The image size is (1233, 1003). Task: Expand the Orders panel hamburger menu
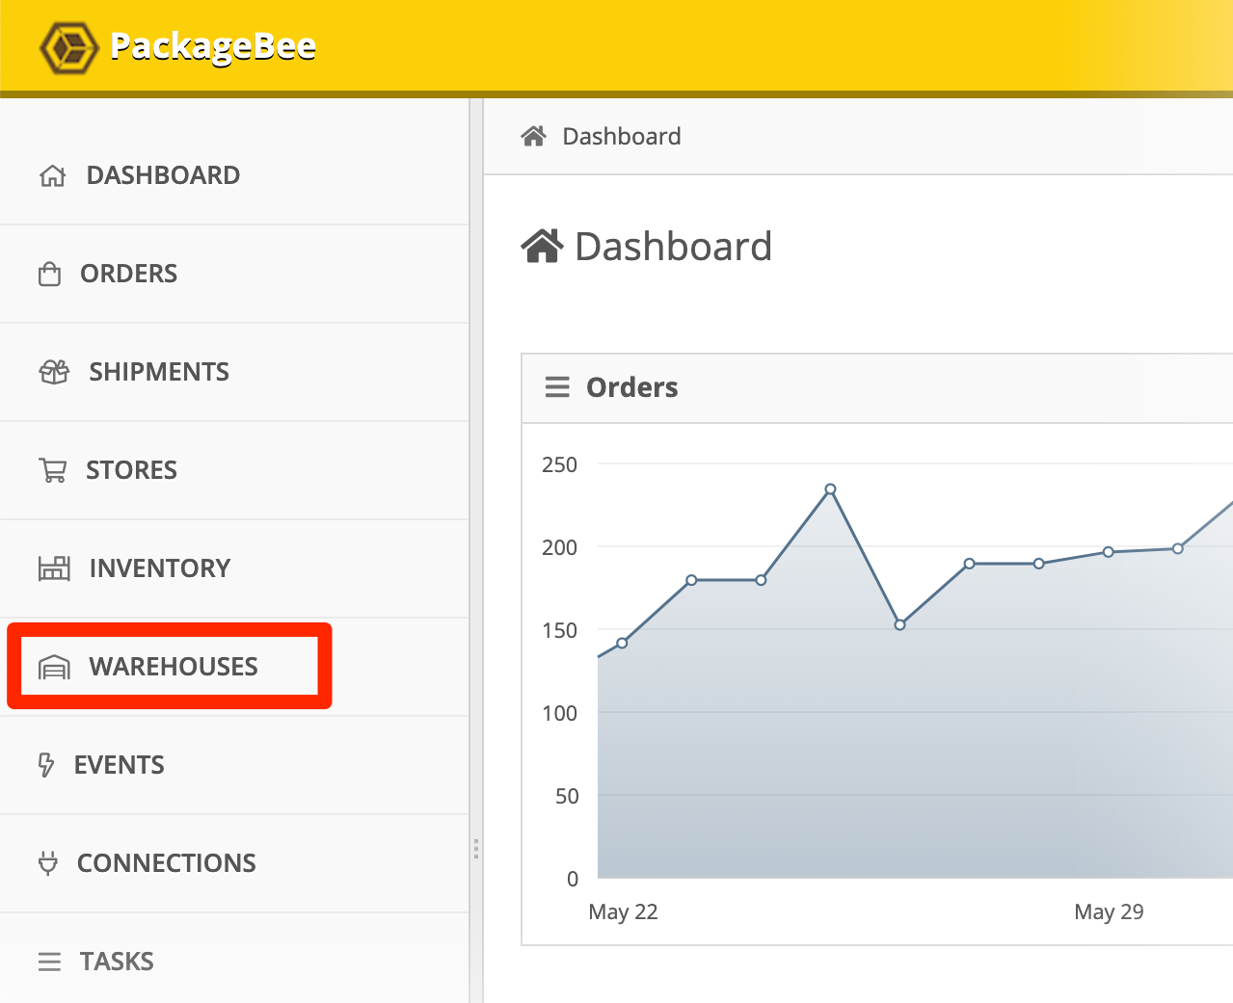(557, 387)
